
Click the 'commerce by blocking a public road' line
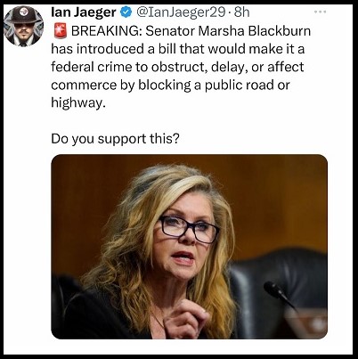170,85
